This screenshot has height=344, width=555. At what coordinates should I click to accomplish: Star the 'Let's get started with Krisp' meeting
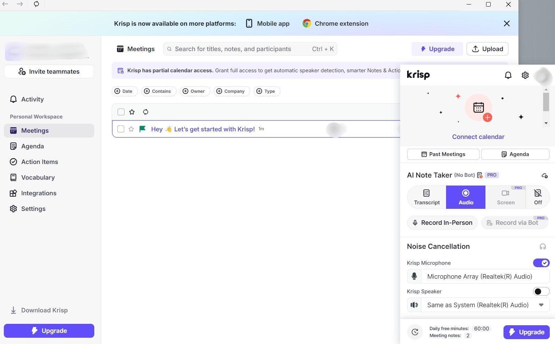pyautogui.click(x=131, y=129)
